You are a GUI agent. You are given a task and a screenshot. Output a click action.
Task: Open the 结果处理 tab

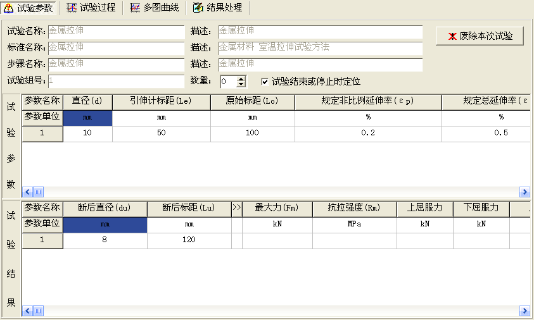point(217,8)
